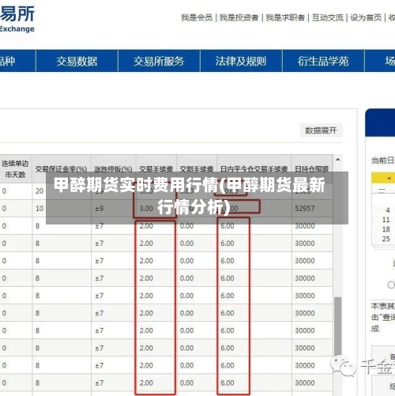Click the 涨跌停板(%) column header

(x=113, y=169)
